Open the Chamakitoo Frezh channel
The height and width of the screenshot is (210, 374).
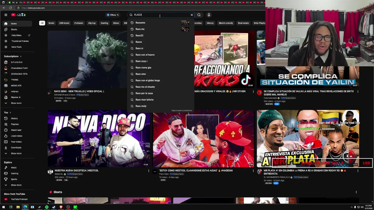point(18,68)
